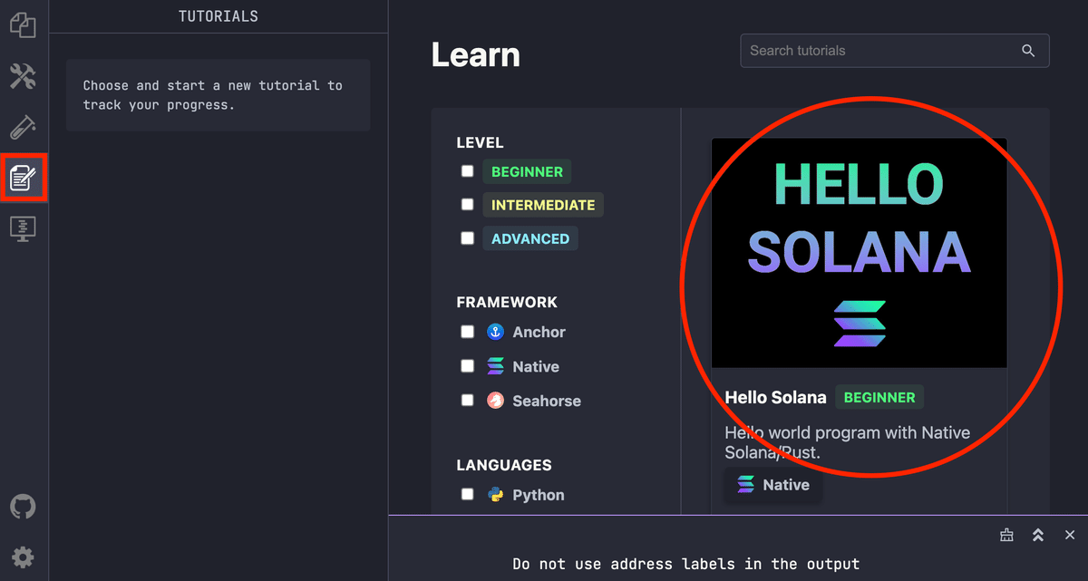Click the Native tag on Hello Solana card

[773, 485]
